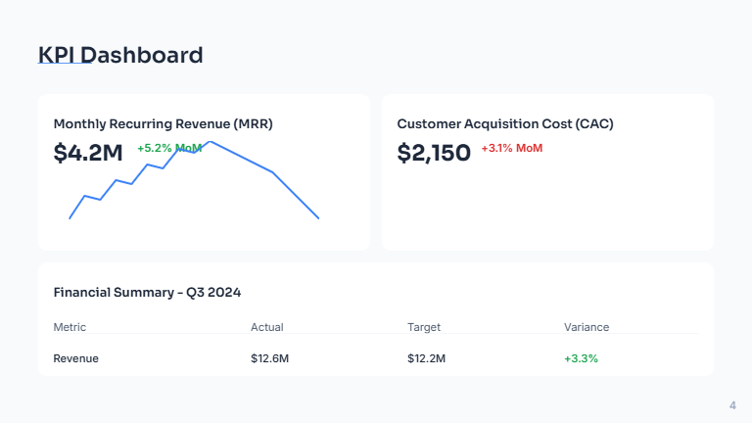
Task: Click the peak of the MRR line chart
Action: pos(211,142)
